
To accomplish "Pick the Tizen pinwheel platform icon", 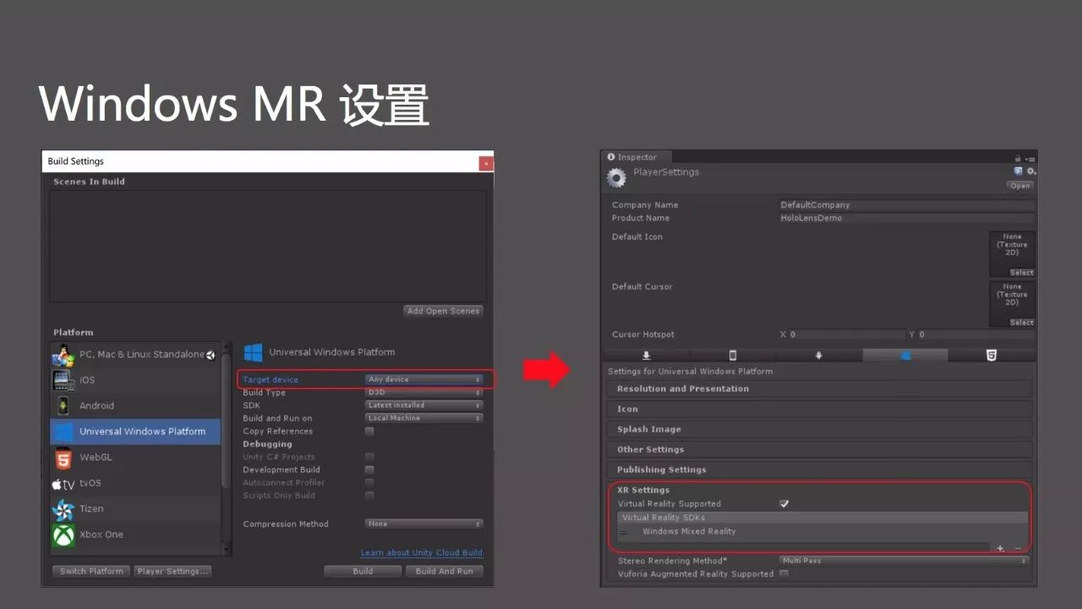I will (63, 509).
